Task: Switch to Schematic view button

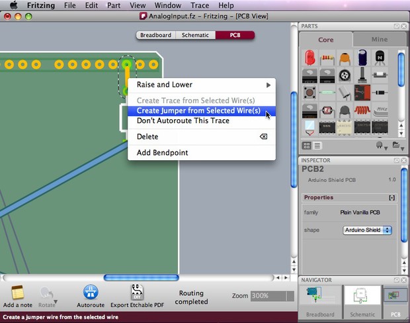Action: 195,35
